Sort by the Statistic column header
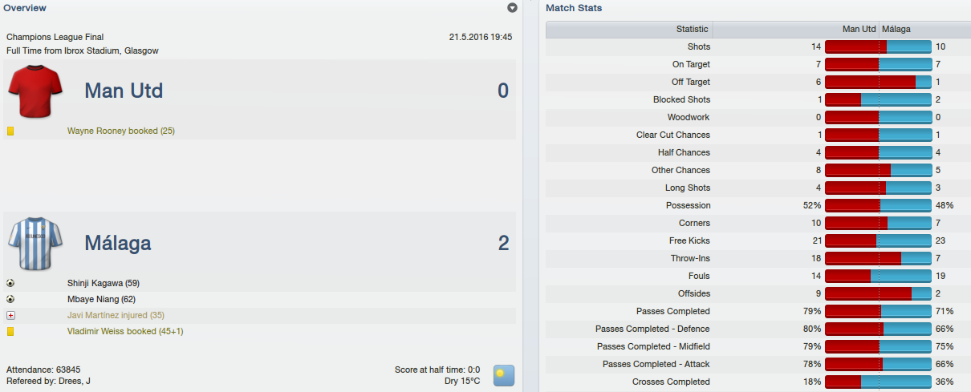 [629, 29]
